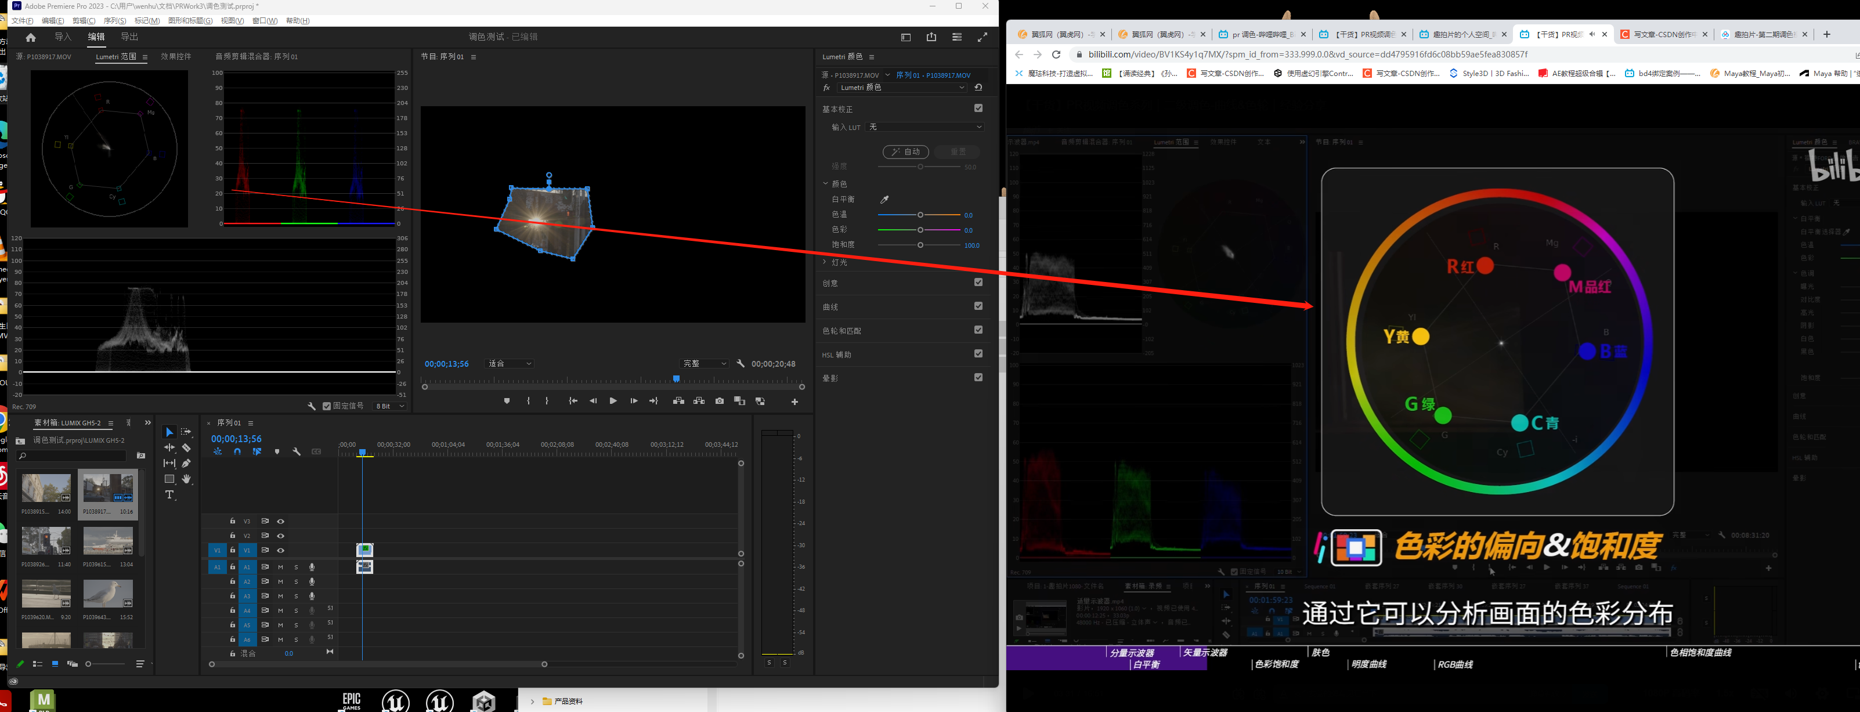1860x712 pixels.
Task: Click Export Frame camera icon
Action: click(x=719, y=401)
